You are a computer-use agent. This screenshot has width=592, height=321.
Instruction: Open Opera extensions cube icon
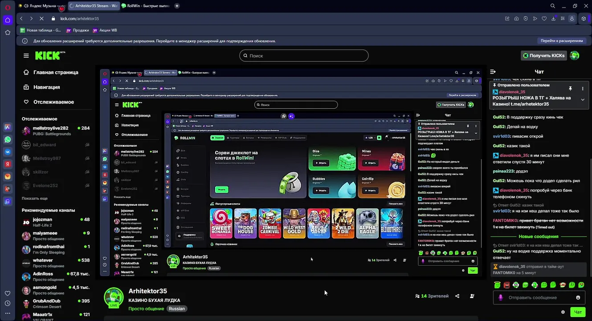click(584, 19)
